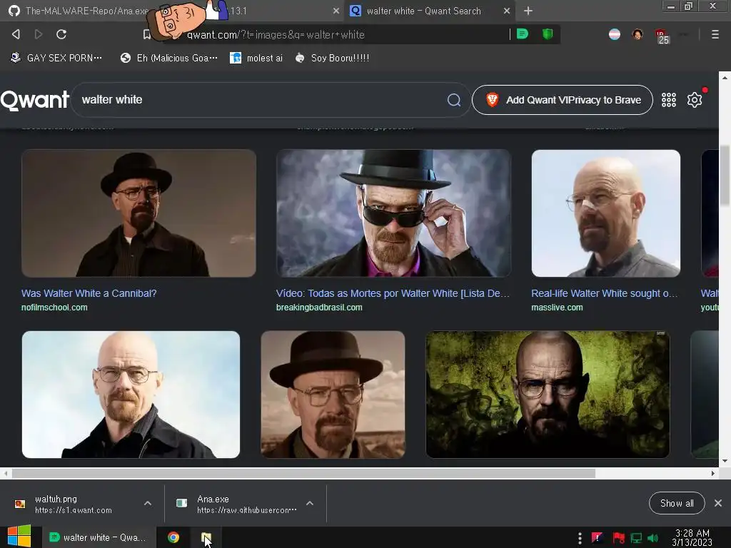731x548 pixels.
Task: Switch to walter white - Qwant Search tab
Action: [x=430, y=11]
